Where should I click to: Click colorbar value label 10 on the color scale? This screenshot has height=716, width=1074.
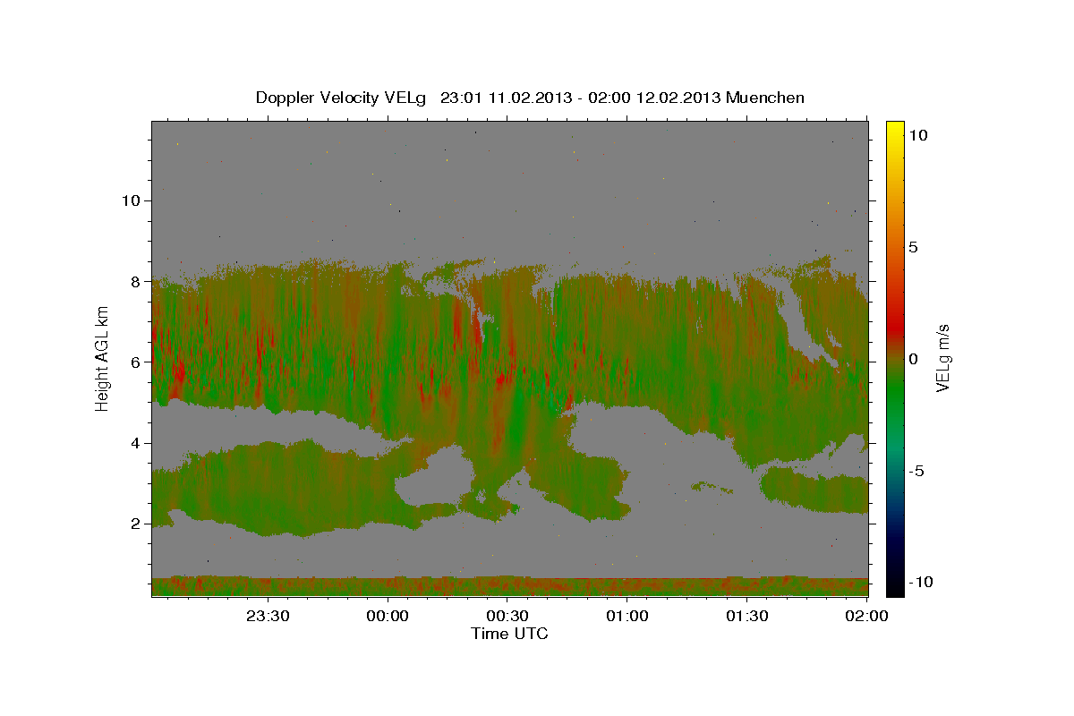point(917,135)
